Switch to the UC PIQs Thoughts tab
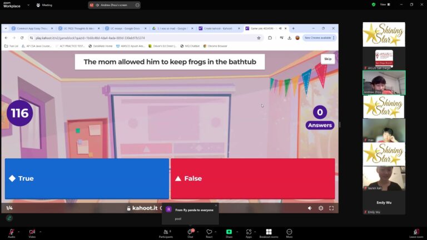The image size is (427, 240). (x=79, y=28)
